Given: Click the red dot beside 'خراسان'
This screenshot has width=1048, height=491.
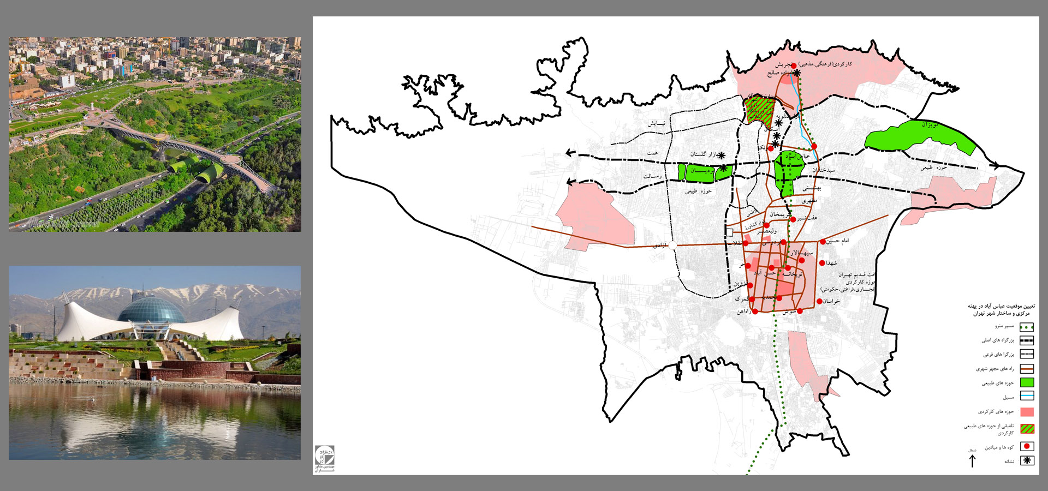Looking at the screenshot, I should 819,302.
